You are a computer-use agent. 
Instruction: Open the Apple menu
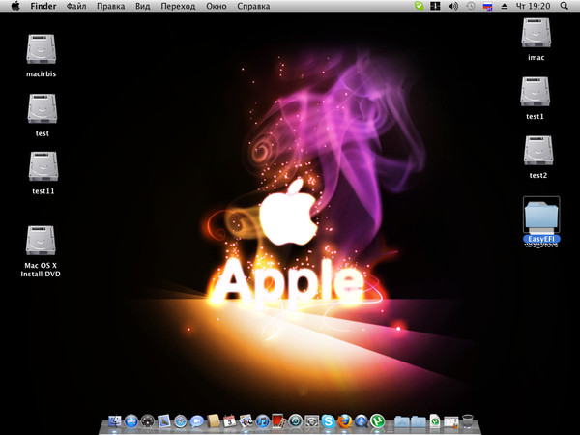pyautogui.click(x=15, y=6)
